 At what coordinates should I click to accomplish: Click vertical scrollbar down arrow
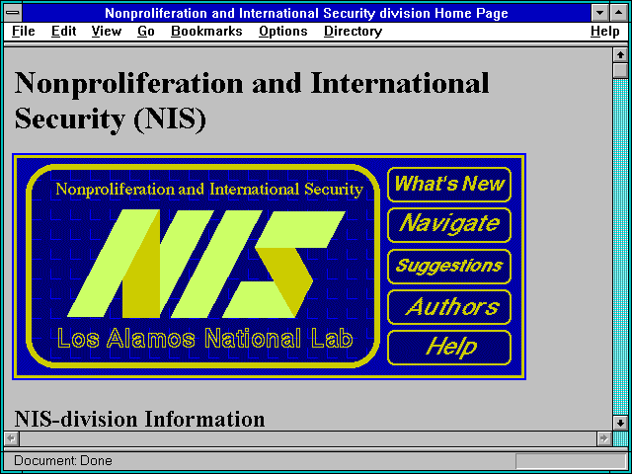pos(620,422)
